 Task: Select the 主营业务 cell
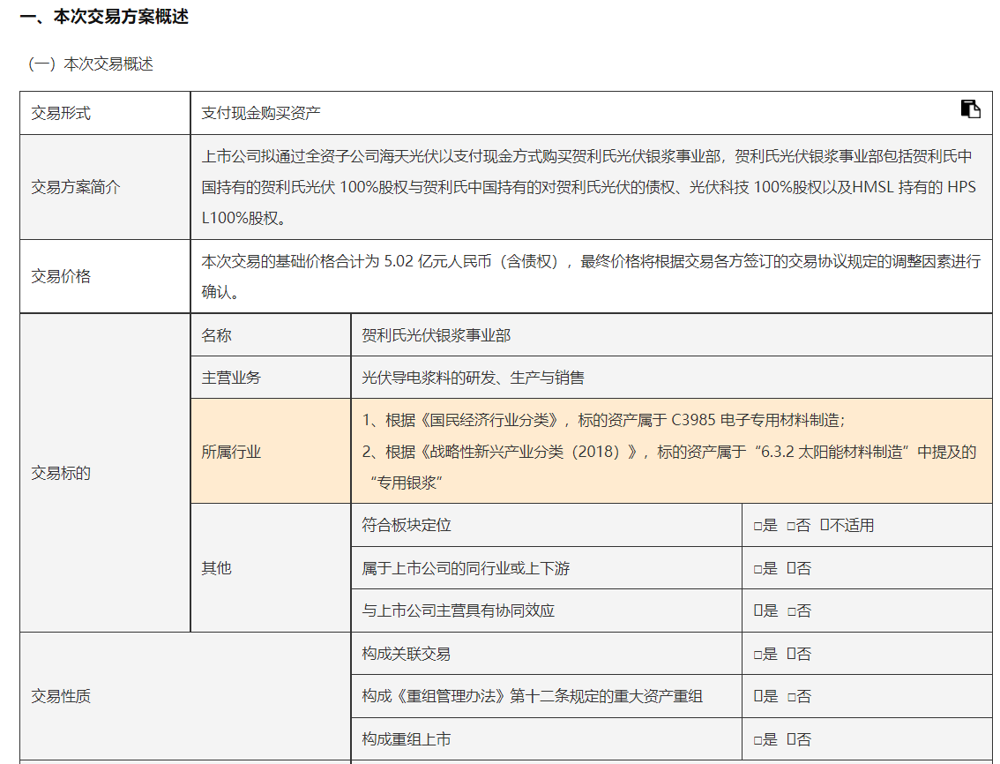click(271, 378)
